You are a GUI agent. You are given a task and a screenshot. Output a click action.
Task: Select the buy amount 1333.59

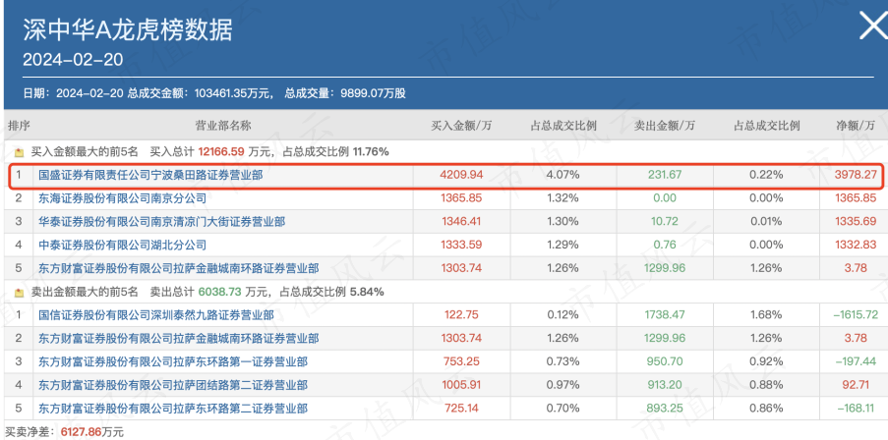[461, 245]
